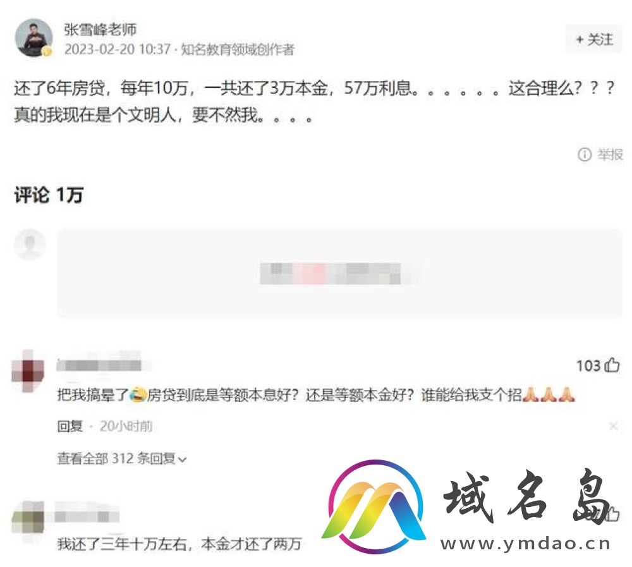Like the comment with 103 thumbs-up
The width and height of the screenshot is (632, 567).
pyautogui.click(x=612, y=365)
